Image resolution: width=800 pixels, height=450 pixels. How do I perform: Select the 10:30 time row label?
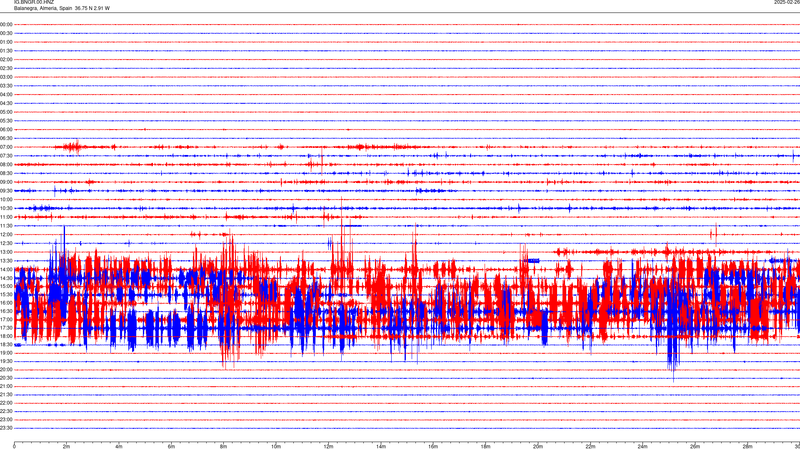[x=6, y=208]
